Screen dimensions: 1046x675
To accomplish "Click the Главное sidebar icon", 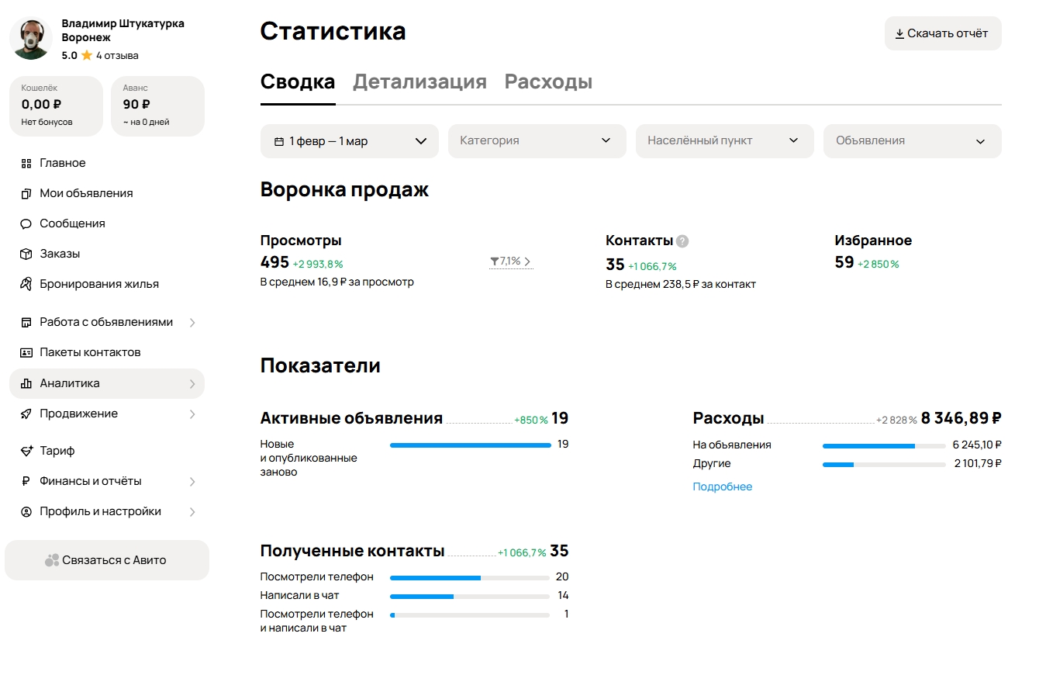I will [26, 164].
